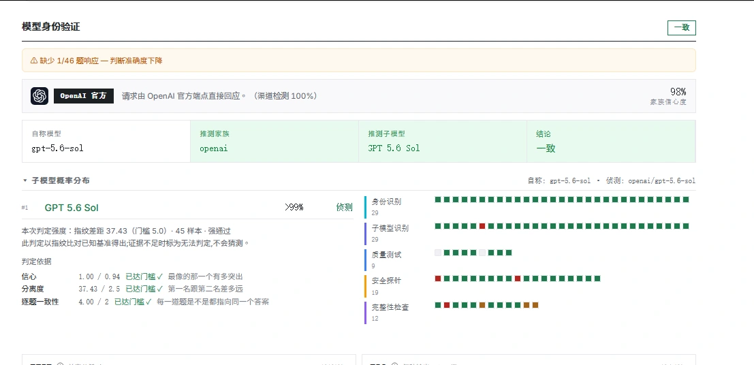Click the count 19 under 安全探针
Screen dimensions: 754x365
click(375, 292)
